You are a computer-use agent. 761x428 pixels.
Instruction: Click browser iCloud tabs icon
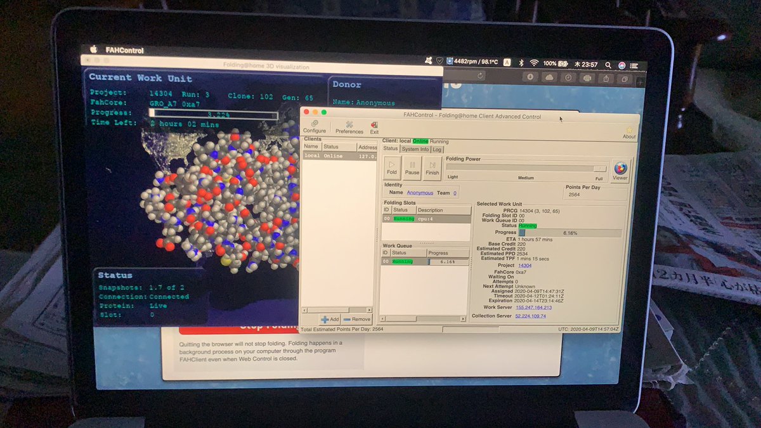pyautogui.click(x=549, y=77)
